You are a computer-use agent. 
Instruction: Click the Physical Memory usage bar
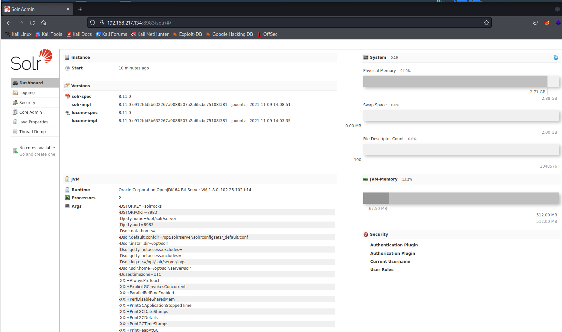461,81
